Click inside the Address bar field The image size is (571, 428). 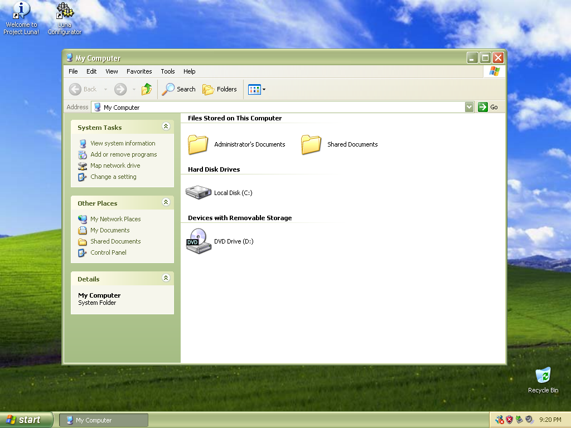(279, 107)
